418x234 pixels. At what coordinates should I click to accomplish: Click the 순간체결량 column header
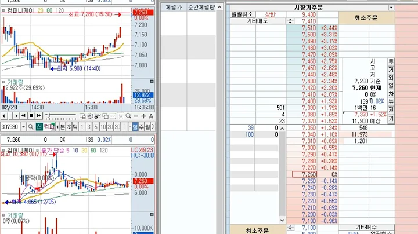(x=201, y=7)
